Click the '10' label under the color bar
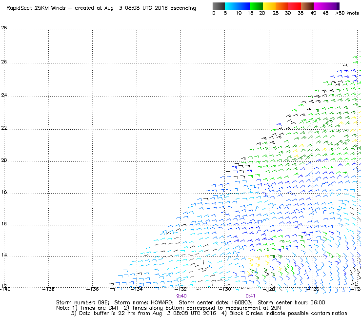The width and height of the screenshot is (361, 317). pyautogui.click(x=239, y=13)
